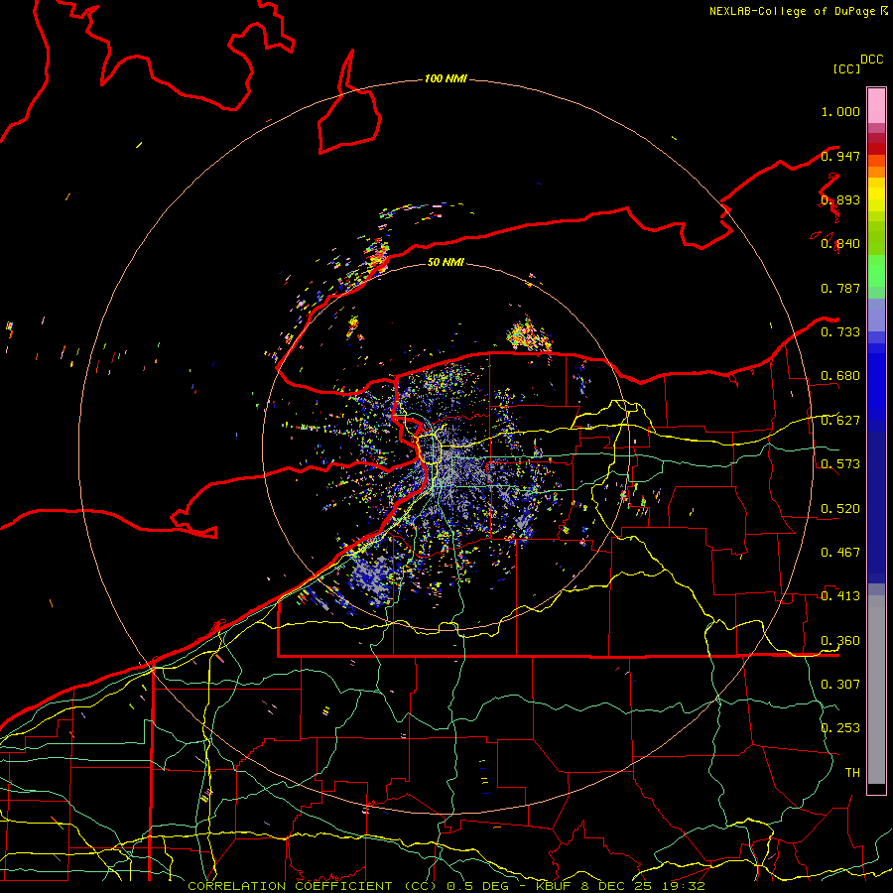The width and height of the screenshot is (893, 893).
Task: Pick the yellow segment of the color bar
Action: coord(876,194)
